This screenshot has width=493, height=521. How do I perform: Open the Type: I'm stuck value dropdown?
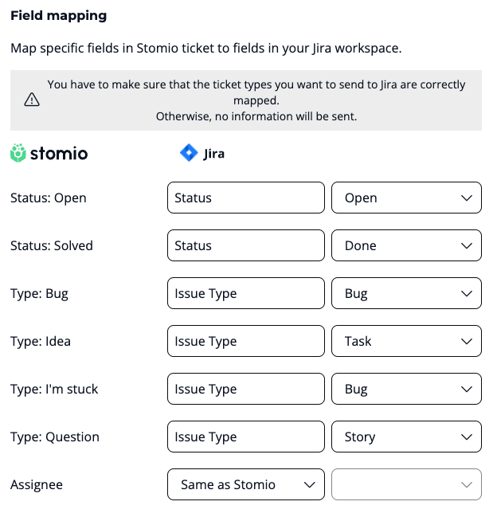(x=406, y=389)
